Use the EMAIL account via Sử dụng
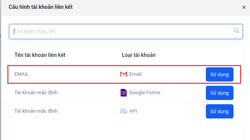The image size is (250, 140). (x=220, y=74)
